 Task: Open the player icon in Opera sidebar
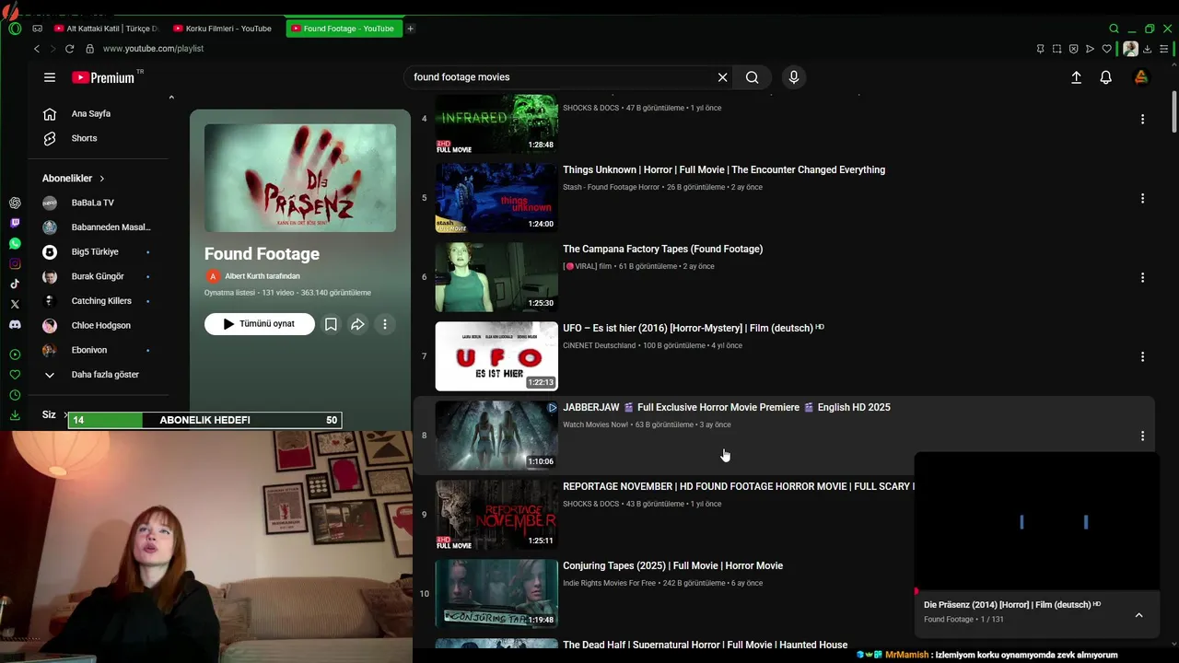[x=15, y=355]
